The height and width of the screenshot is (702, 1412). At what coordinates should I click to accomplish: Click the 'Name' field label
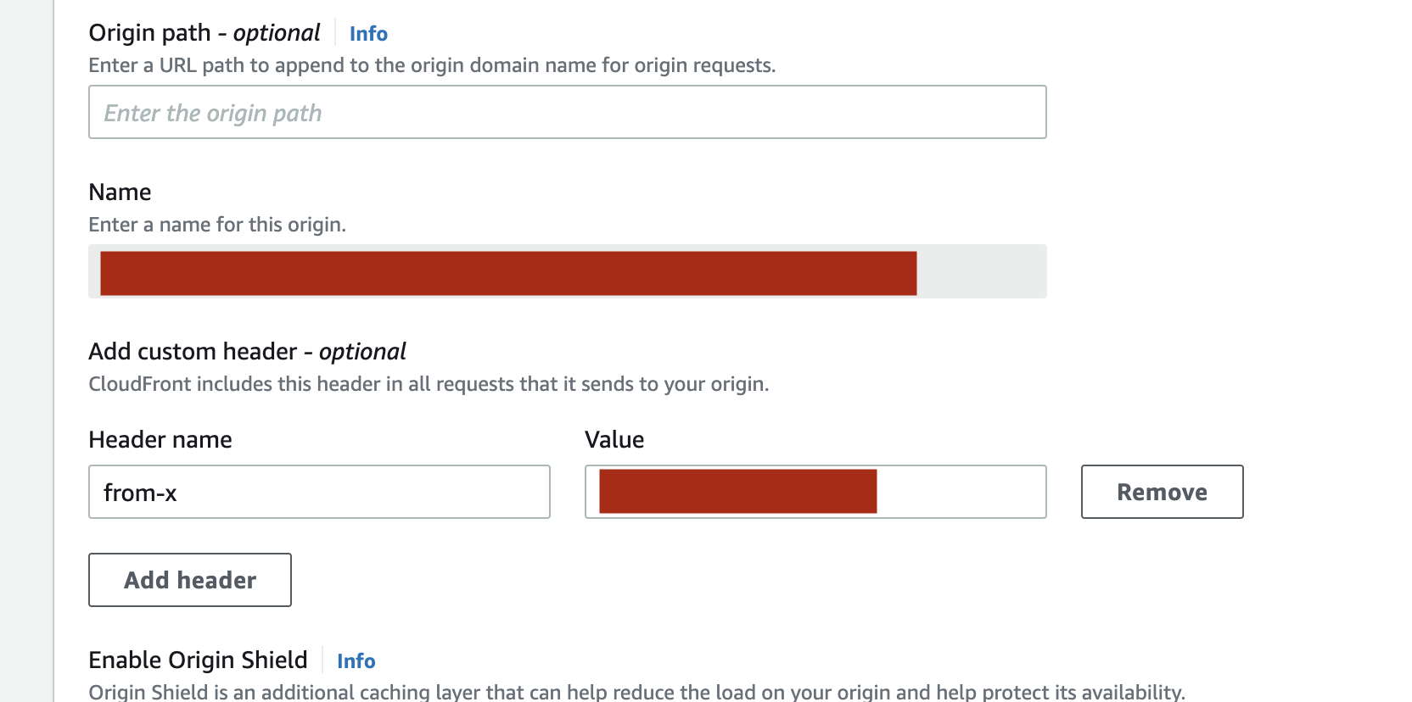tap(120, 192)
